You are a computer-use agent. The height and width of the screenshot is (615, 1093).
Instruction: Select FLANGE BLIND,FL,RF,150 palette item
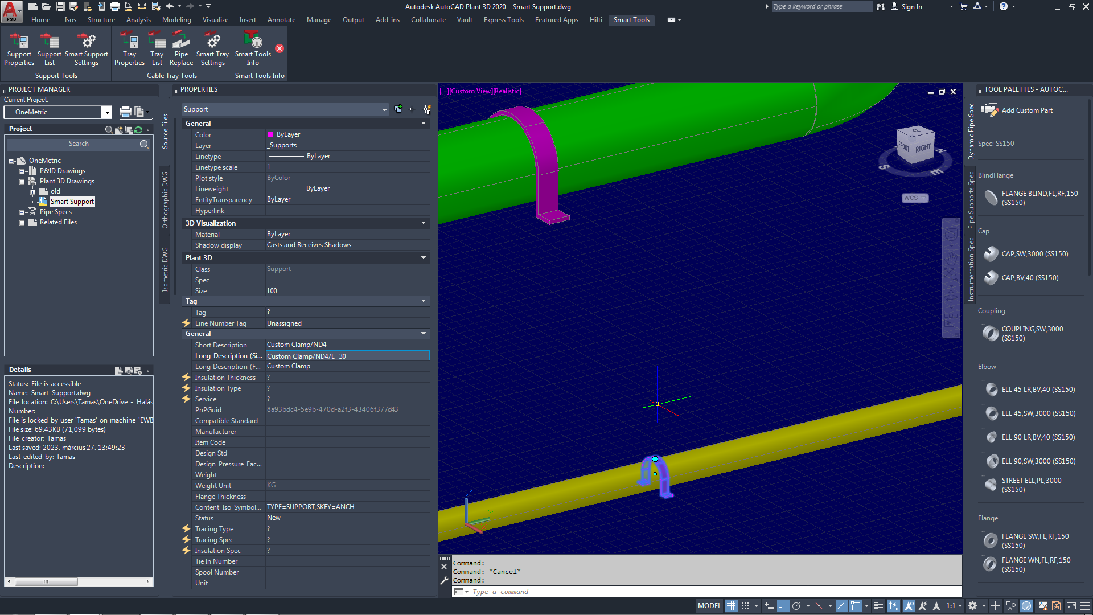point(1039,198)
